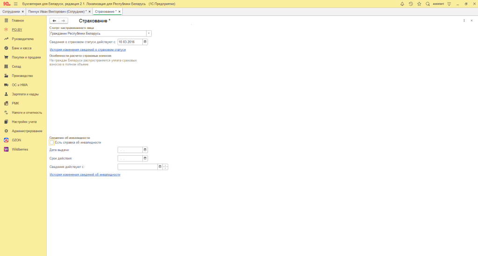This screenshot has width=478, height=256.
Task: Click the РМК cash register icon
Action: click(6, 103)
